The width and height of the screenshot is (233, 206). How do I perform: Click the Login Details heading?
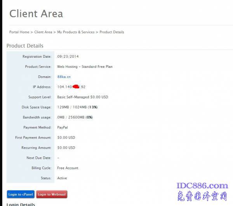tap(21, 204)
